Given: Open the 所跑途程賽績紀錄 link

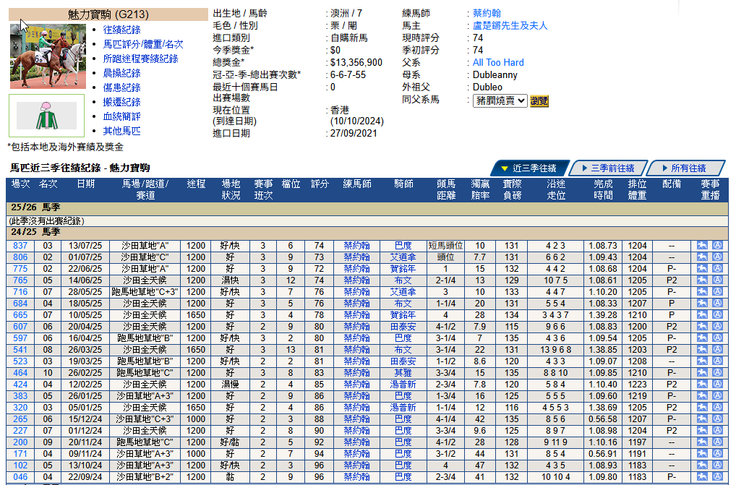Looking at the screenshot, I should (140, 59).
